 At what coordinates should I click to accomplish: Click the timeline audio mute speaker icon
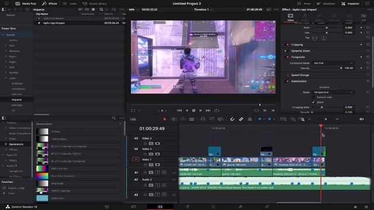click(361, 119)
